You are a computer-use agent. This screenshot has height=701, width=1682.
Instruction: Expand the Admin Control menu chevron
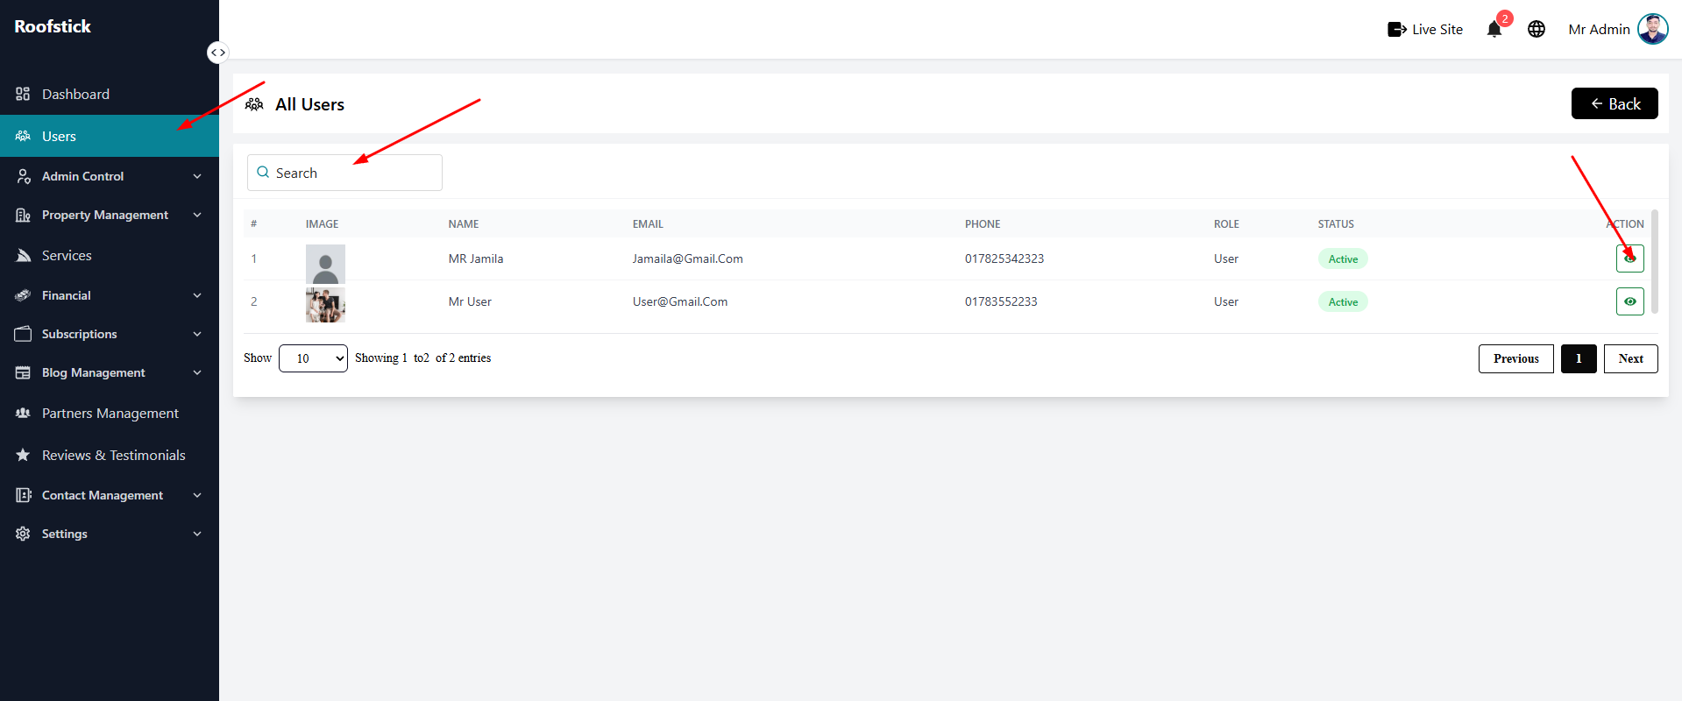197,176
